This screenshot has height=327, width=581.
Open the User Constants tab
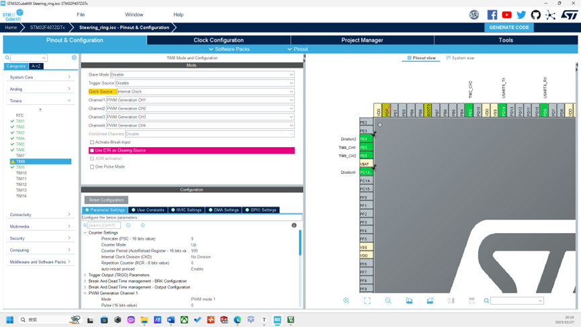click(148, 210)
